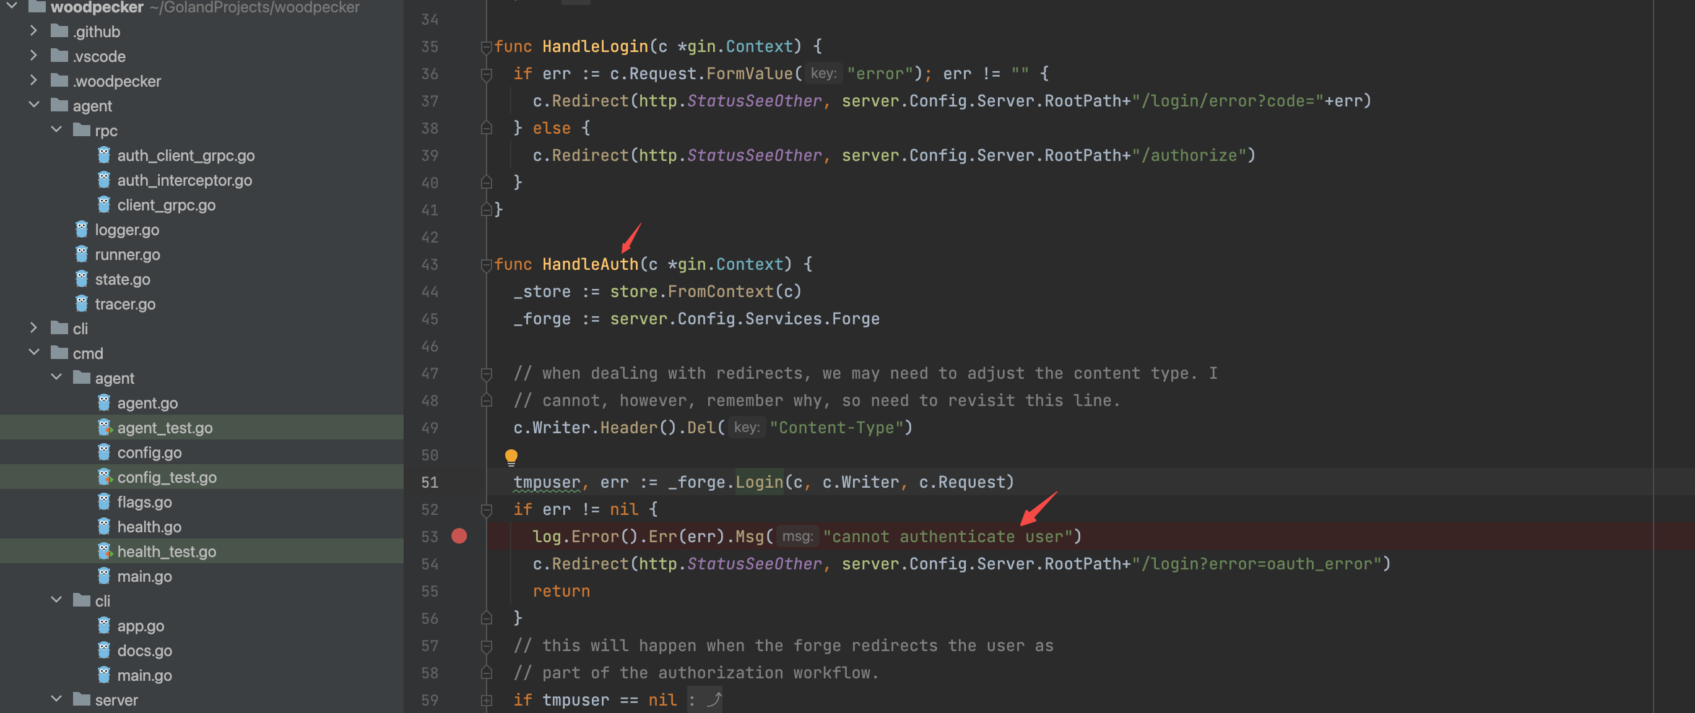Collapse the cli folder under cmd
1695x713 pixels.
click(x=56, y=600)
